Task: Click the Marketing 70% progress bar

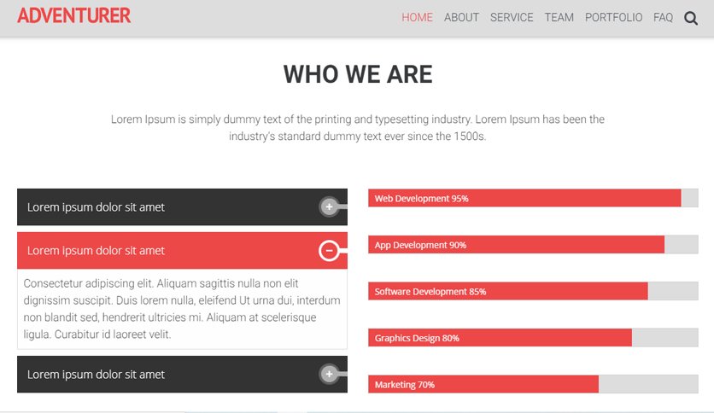Action: point(533,384)
